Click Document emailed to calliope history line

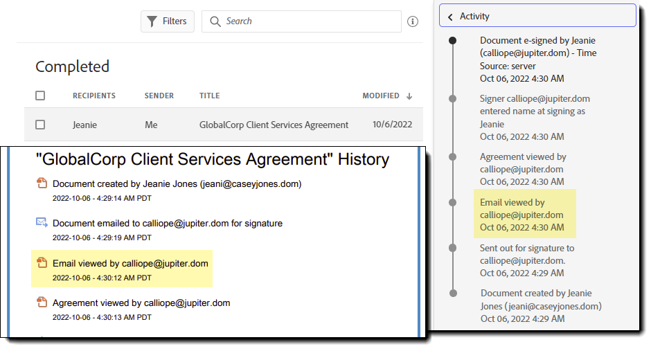(x=168, y=224)
